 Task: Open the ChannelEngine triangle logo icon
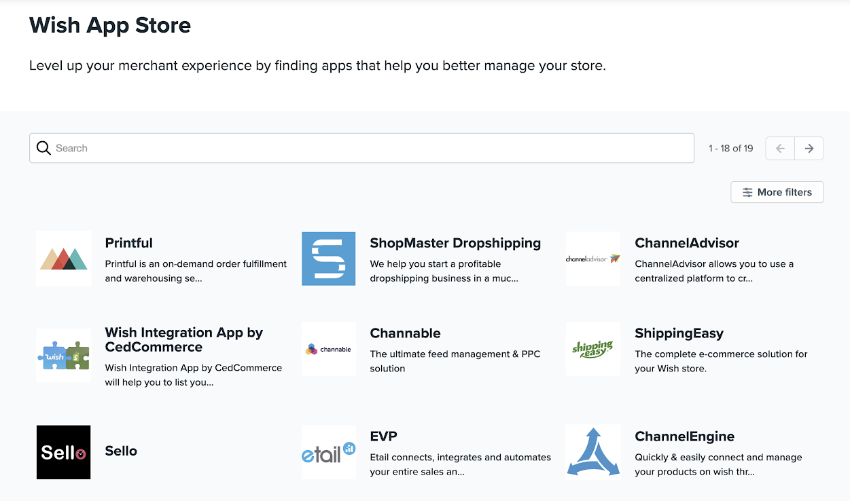(x=592, y=452)
